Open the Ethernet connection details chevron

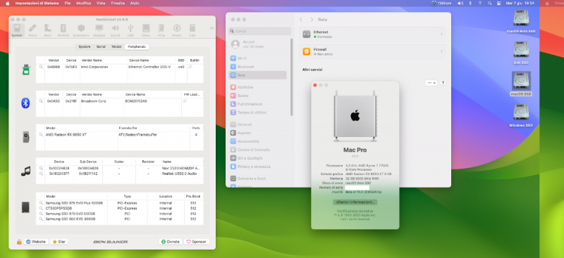[x=441, y=34]
